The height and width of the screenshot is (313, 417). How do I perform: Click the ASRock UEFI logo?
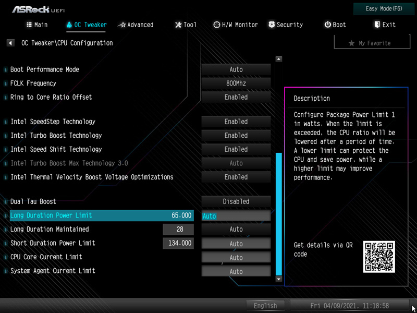point(38,9)
